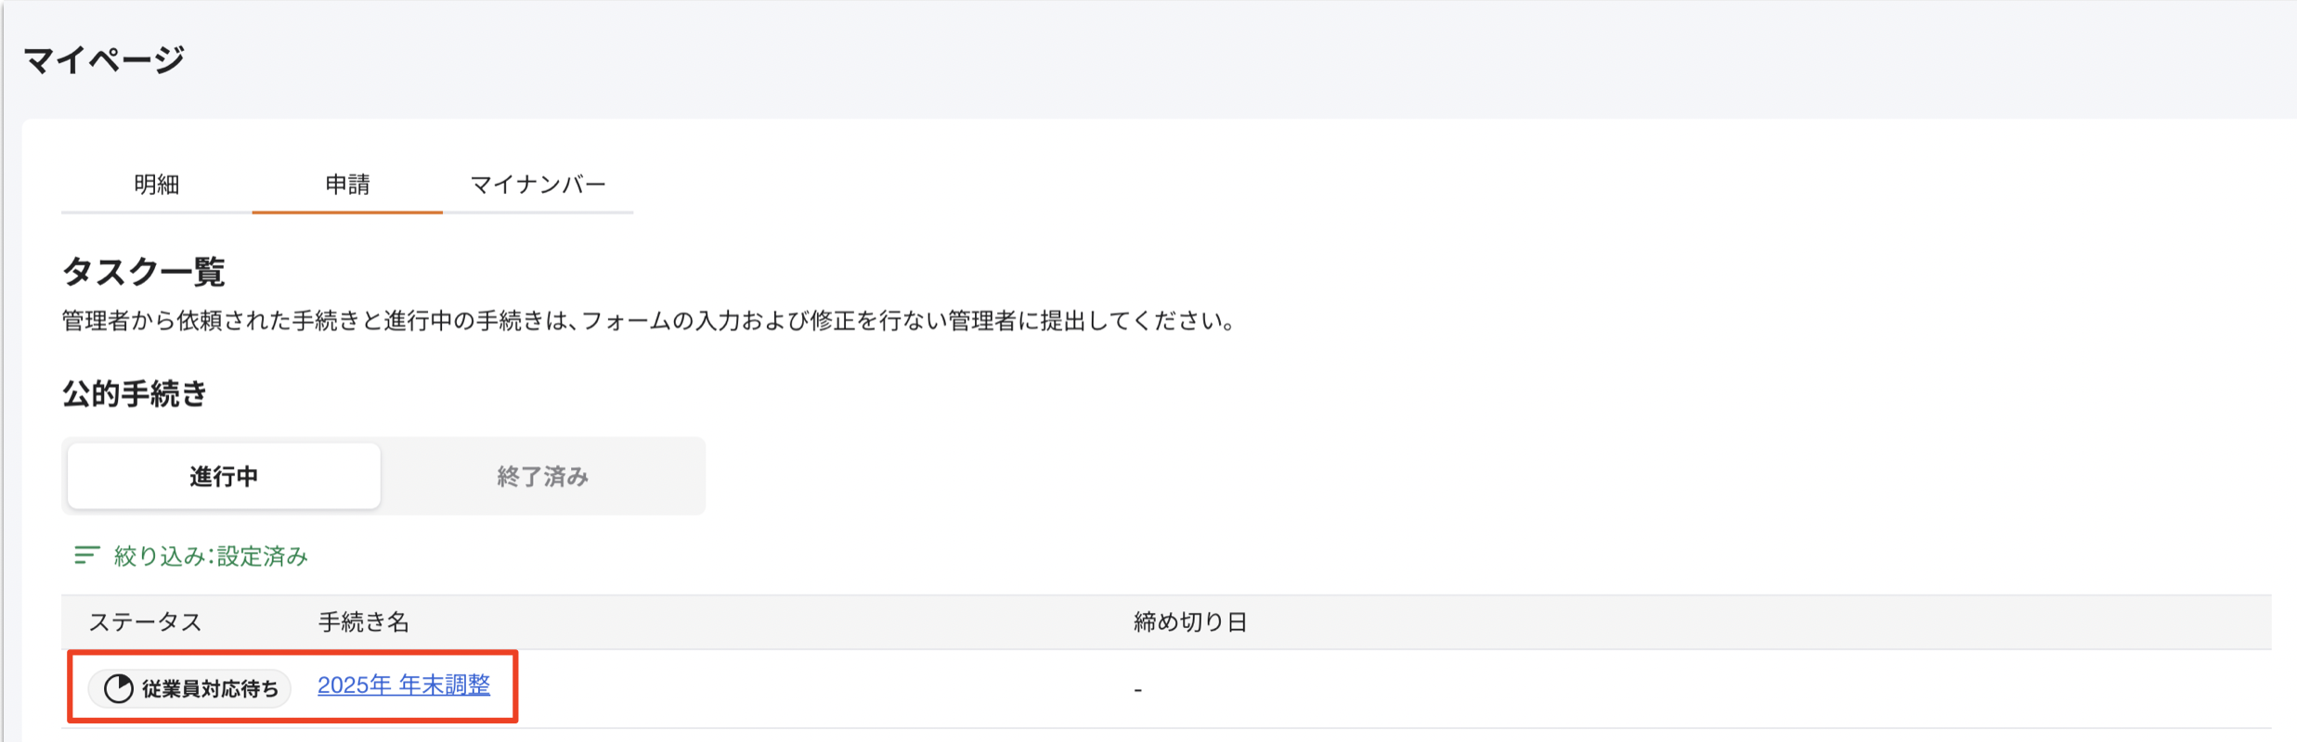Click the dash in the deadline column
Image resolution: width=2297 pixels, height=742 pixels.
(x=1137, y=689)
